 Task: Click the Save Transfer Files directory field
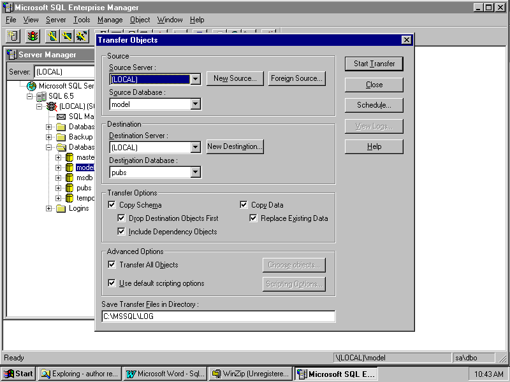coord(218,316)
